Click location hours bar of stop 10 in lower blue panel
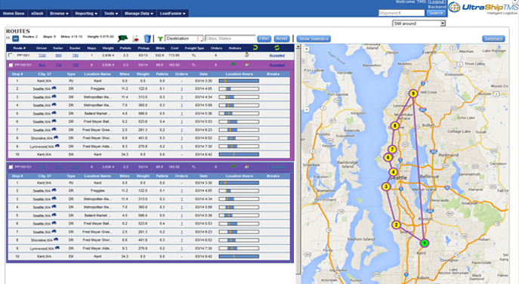 pyautogui.click(x=239, y=256)
